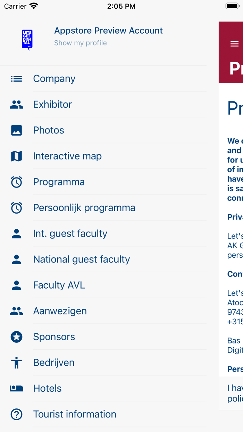Screen dimensions: 243x432
Task: Open Show my profile link
Action: 80,43
